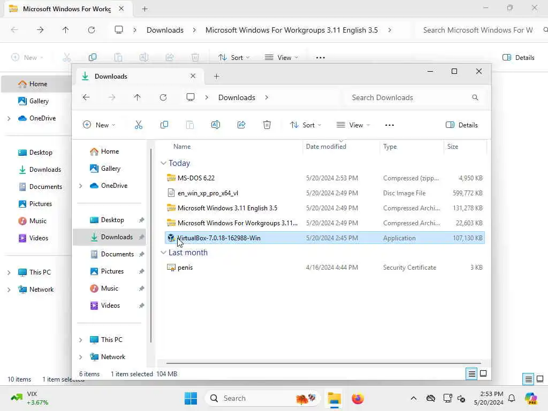Open Sort dropdown in background Workgroups window
Viewport: 548px width, 411px height.
coord(233,58)
